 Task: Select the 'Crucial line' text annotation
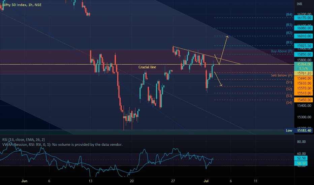pos(147,67)
